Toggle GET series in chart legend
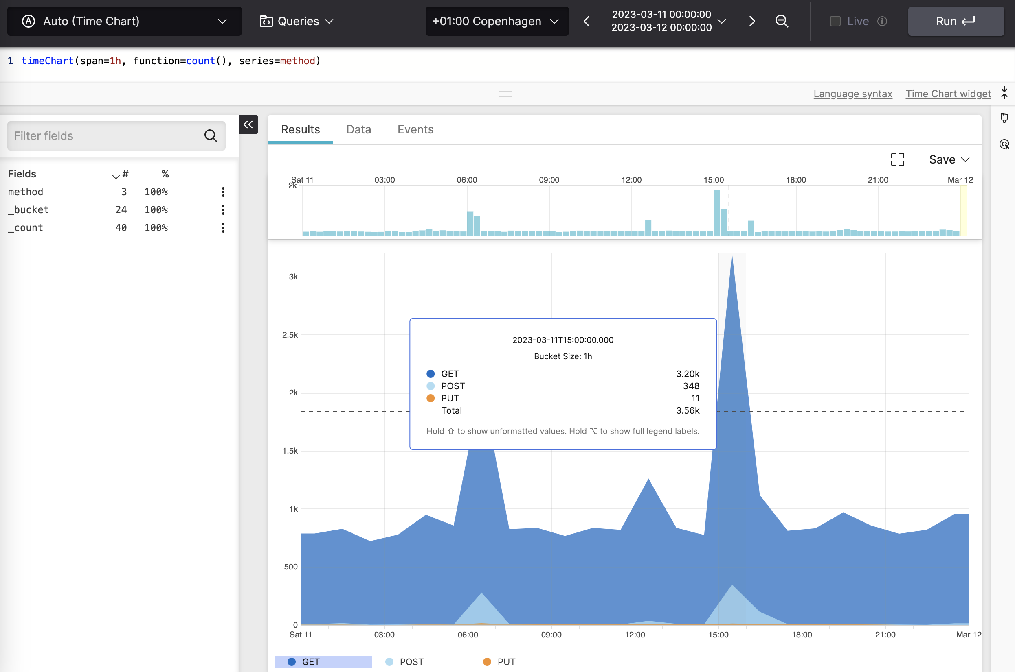 311,661
